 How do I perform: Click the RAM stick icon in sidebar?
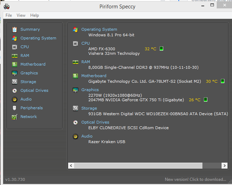pyautogui.click(x=15, y=56)
